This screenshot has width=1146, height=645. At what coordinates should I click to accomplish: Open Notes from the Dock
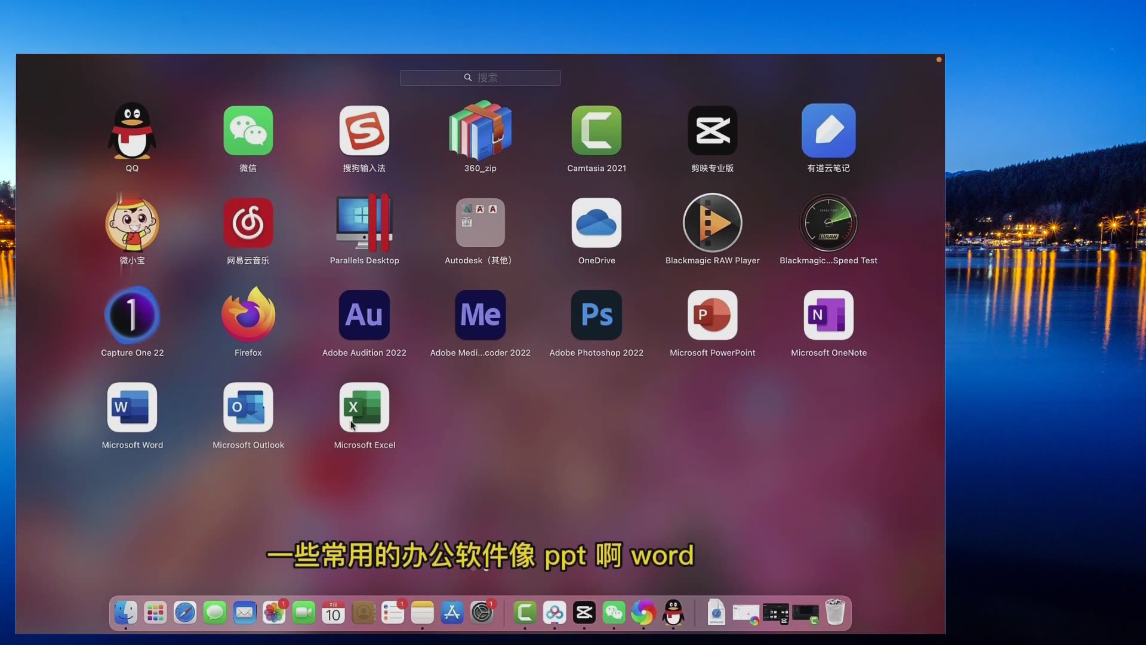(x=423, y=612)
